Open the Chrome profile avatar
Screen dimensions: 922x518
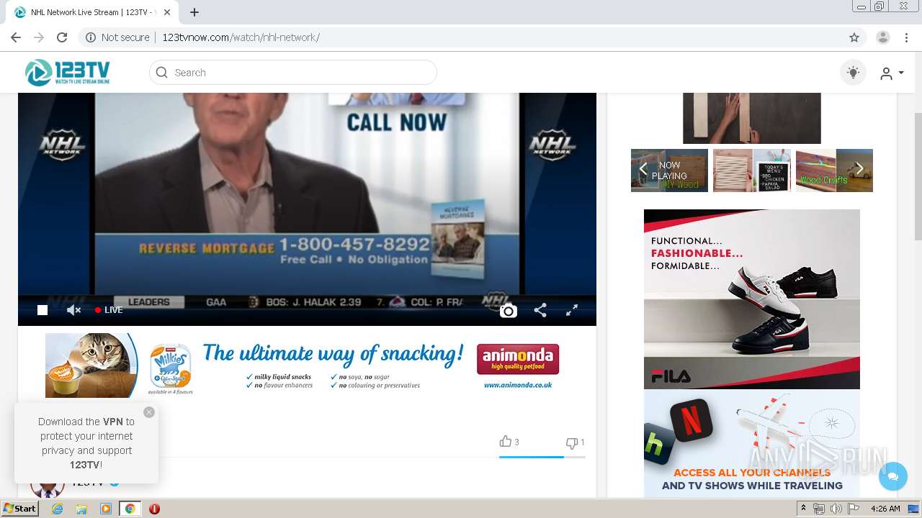(883, 37)
